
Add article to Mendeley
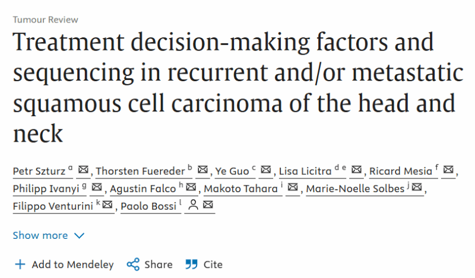point(64,264)
